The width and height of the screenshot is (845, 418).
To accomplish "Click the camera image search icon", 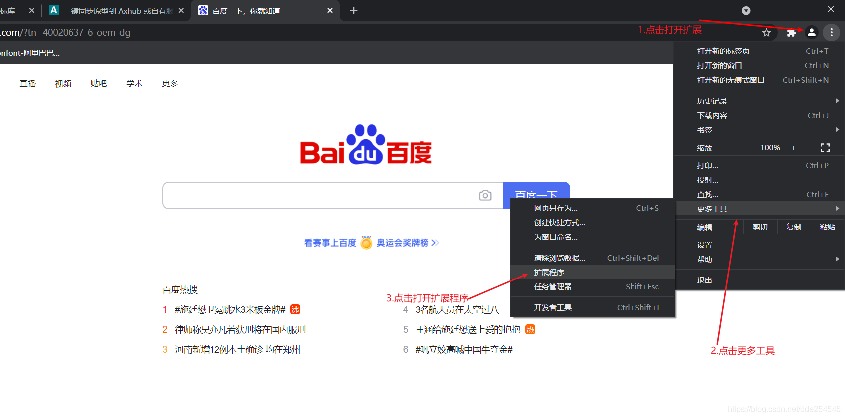I will [485, 195].
